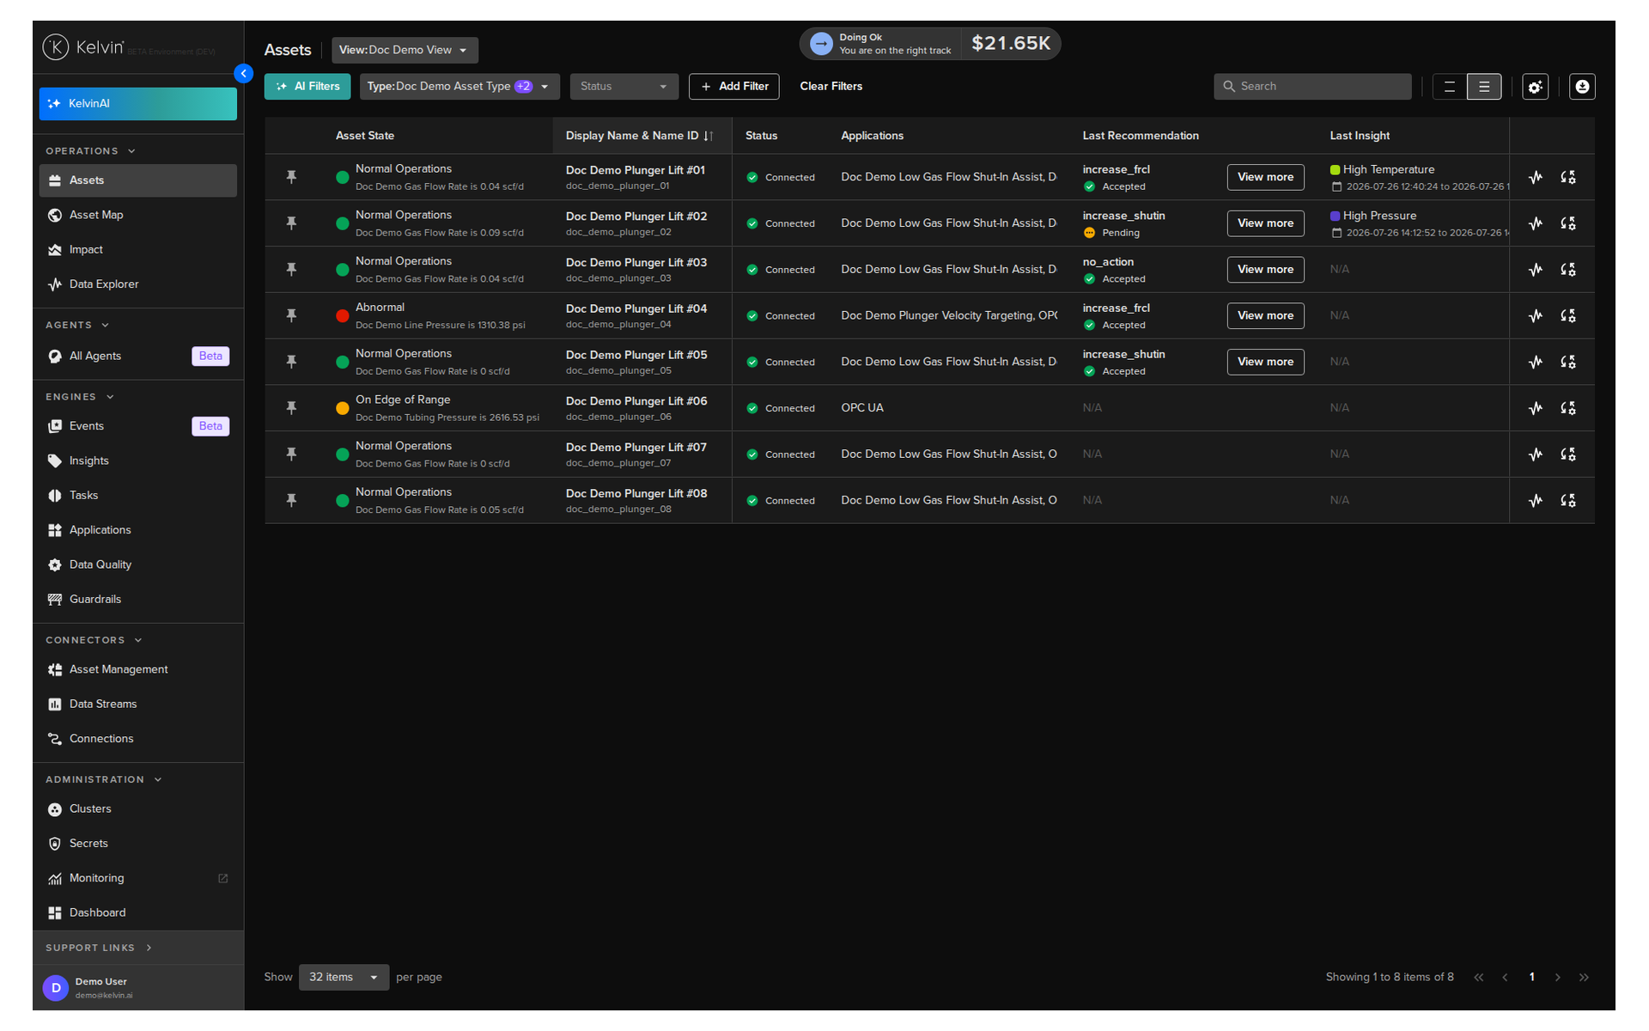Open the Type: Doc Demo Asset Type filter

(459, 87)
